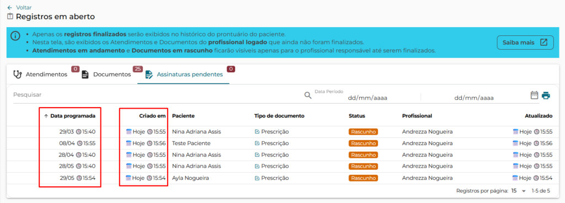The image size is (565, 203).
Task: Select the Assinaturas pendentes tab
Action: (x=184, y=74)
